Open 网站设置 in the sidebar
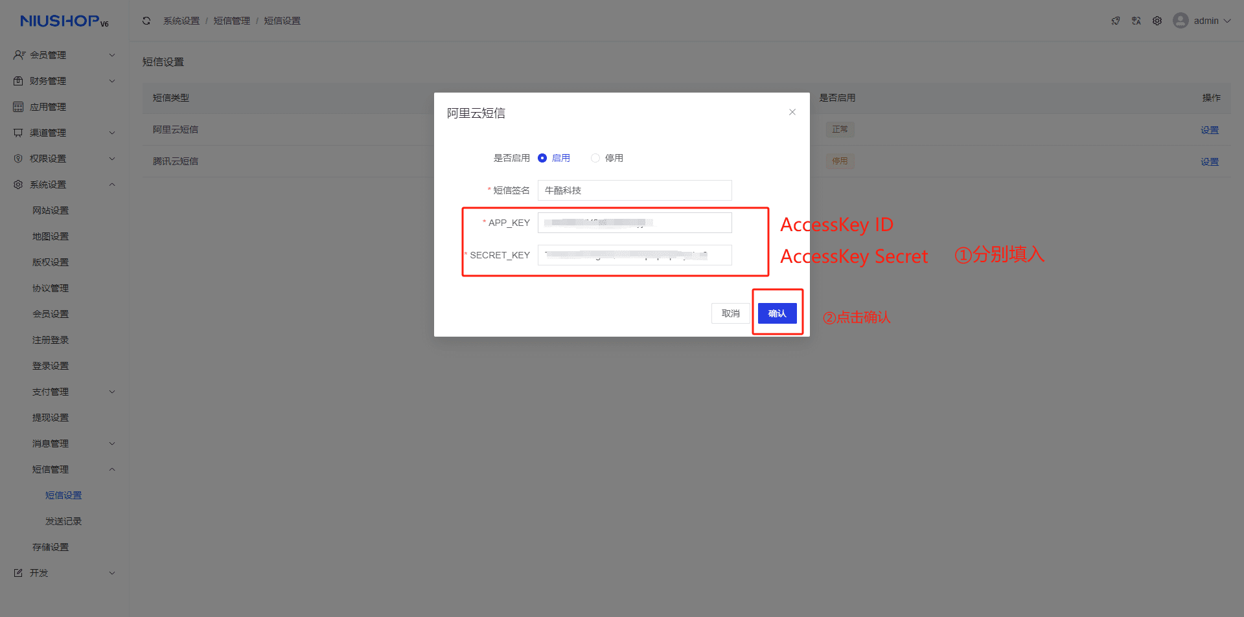The image size is (1244, 617). pyautogui.click(x=51, y=210)
